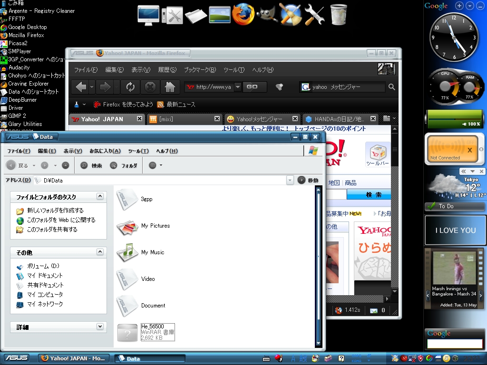The height and width of the screenshot is (365, 487).
Task: Open the tools settings icon in dock
Action: tap(172, 16)
